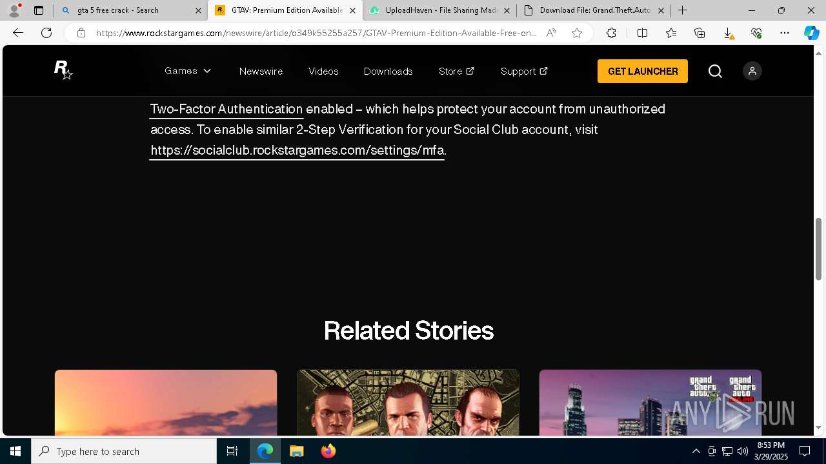Launch Firefox from the taskbar
The width and height of the screenshot is (826, 464).
coord(328,451)
